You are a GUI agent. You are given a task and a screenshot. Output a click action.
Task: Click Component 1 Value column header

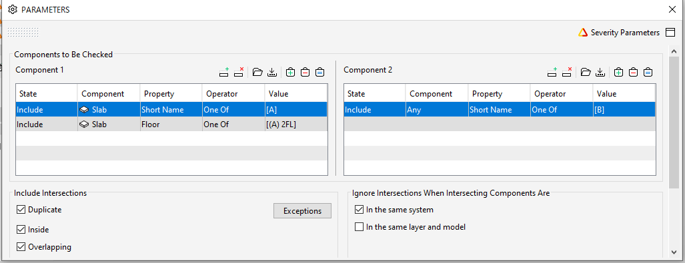pos(295,93)
